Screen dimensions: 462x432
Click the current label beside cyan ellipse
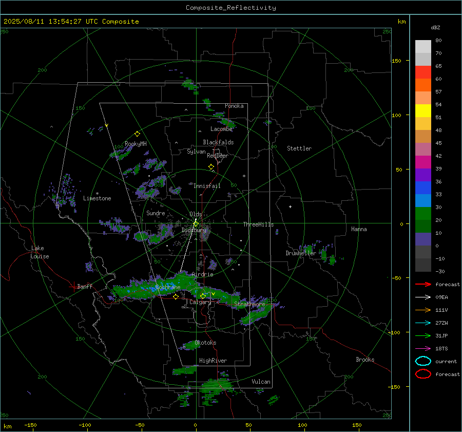click(446, 361)
